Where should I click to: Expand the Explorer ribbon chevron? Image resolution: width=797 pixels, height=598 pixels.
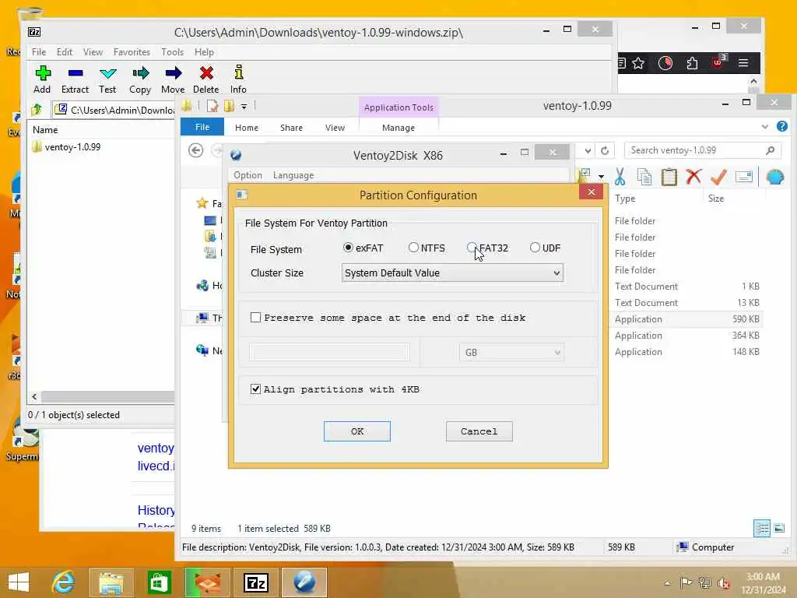tap(765, 127)
